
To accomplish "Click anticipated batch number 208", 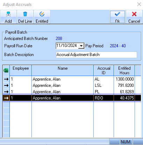I will point(59,39).
